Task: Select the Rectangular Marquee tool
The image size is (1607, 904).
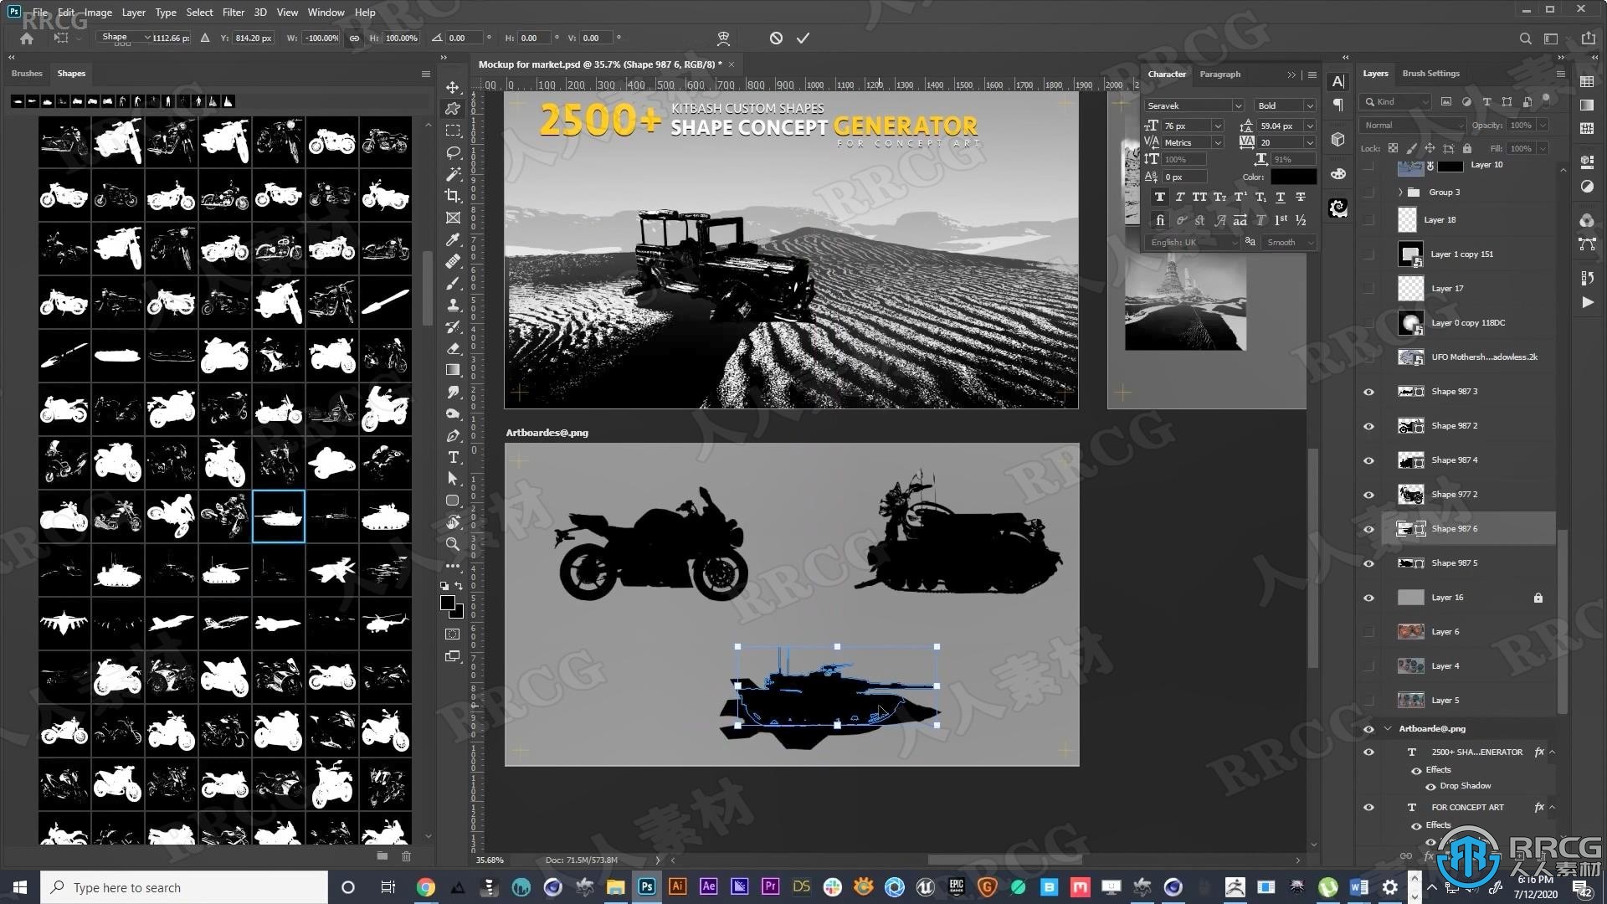Action: [453, 131]
